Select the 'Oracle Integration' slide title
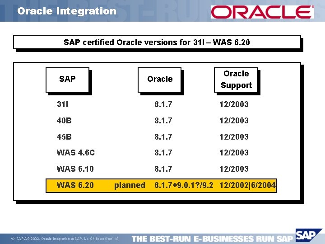325x244 pixels. coord(67,11)
